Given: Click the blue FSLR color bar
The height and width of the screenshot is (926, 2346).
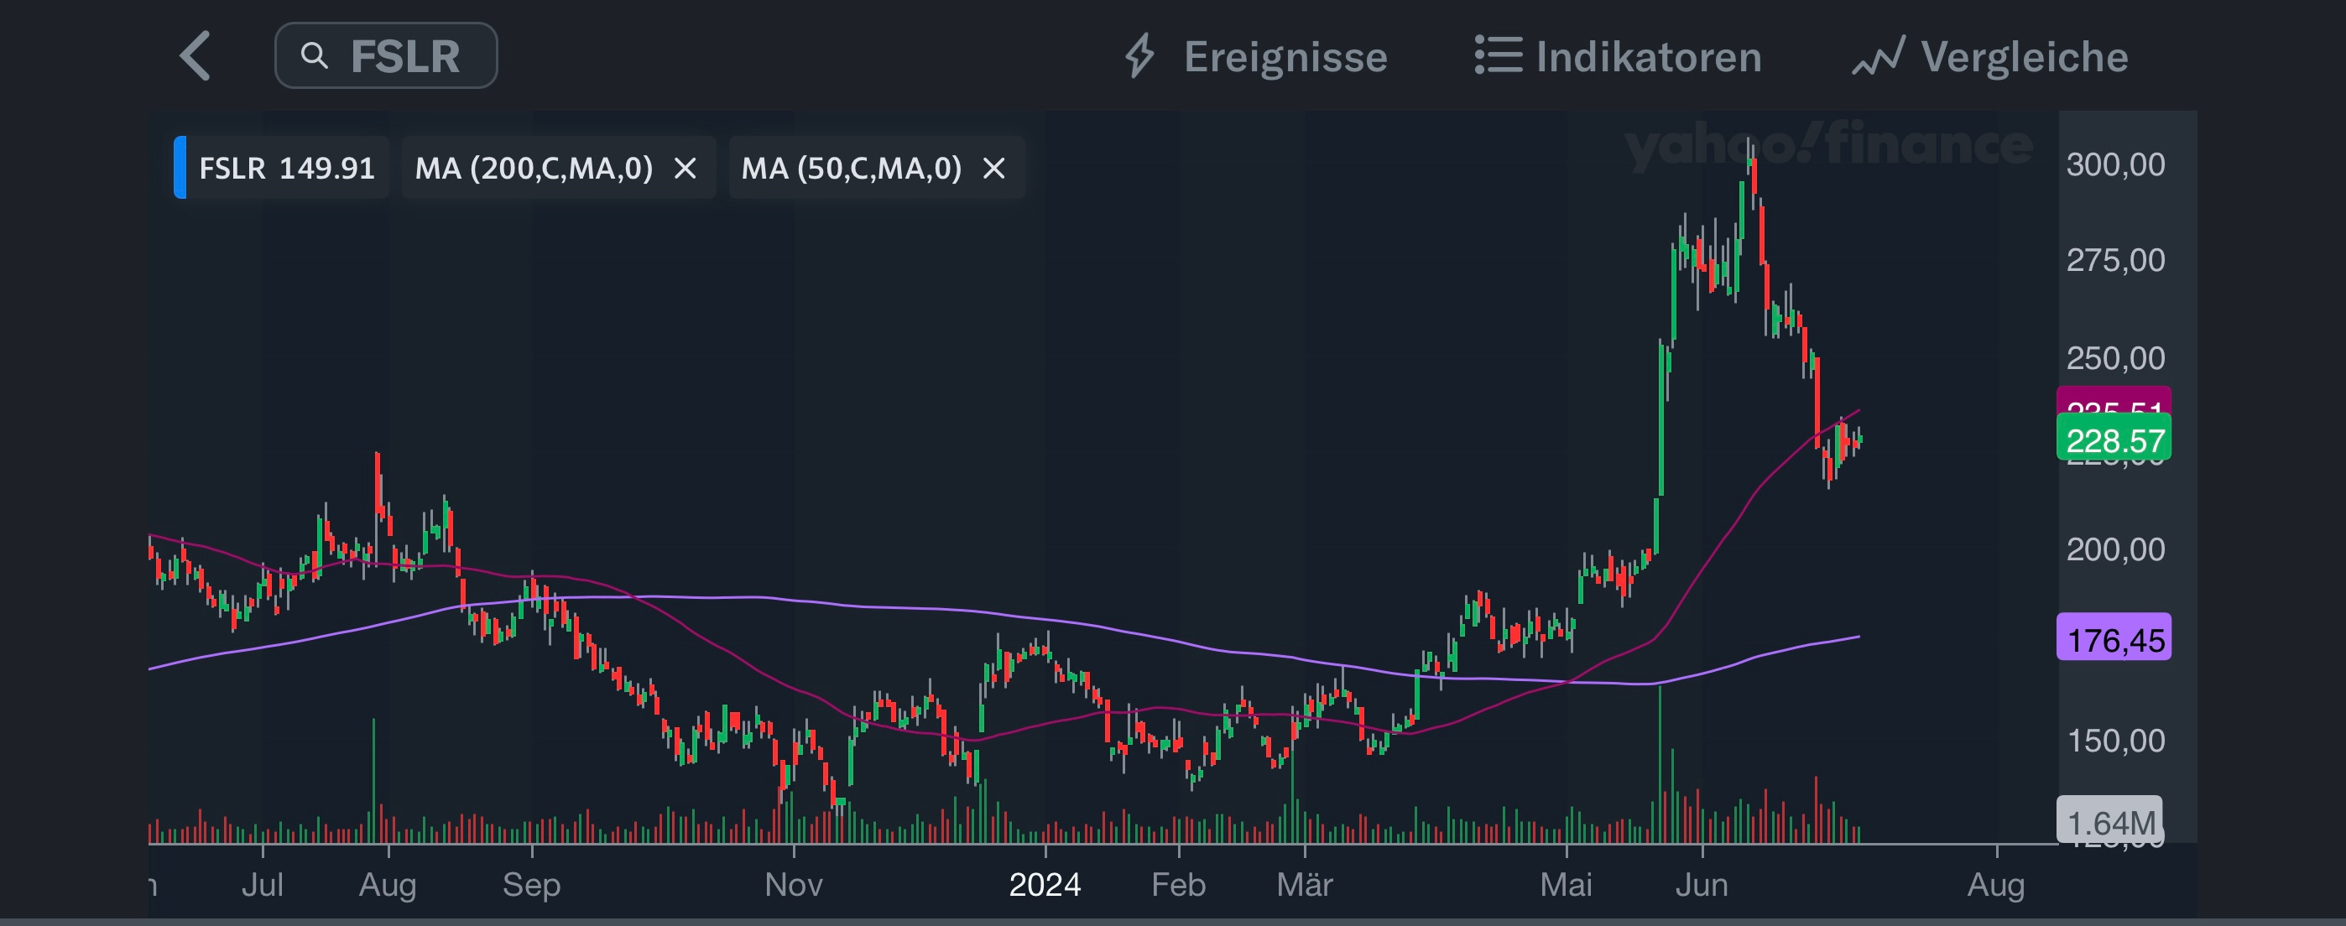Looking at the screenshot, I should [x=180, y=168].
